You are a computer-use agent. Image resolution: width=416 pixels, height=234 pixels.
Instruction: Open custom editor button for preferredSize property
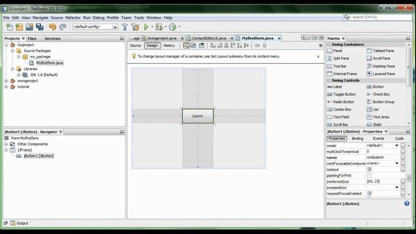point(403,181)
